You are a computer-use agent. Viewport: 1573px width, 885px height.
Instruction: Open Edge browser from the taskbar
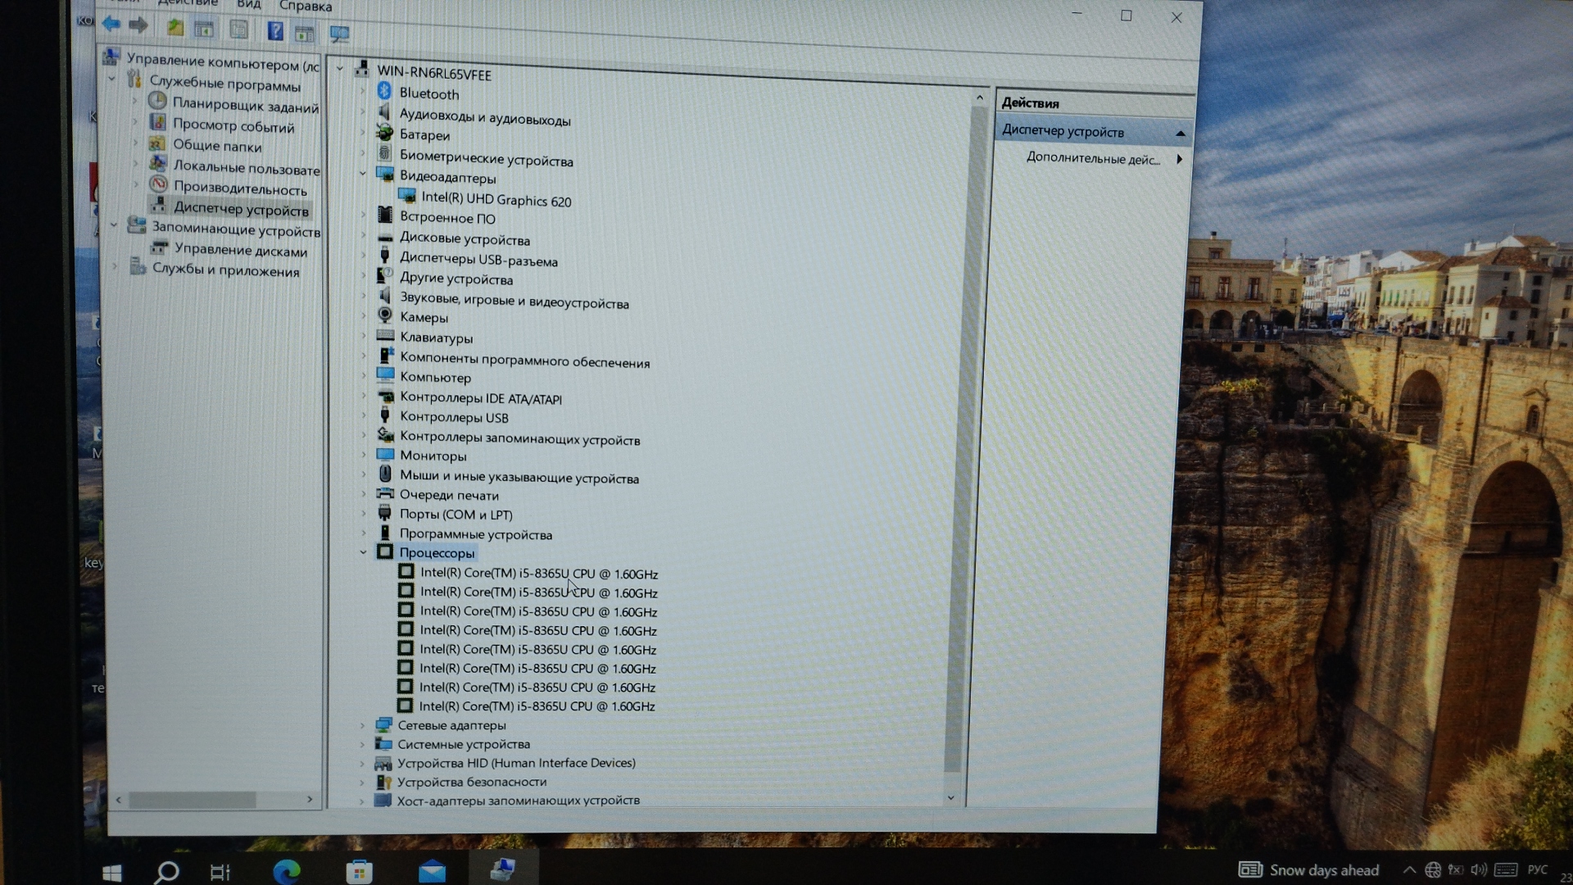(x=286, y=871)
